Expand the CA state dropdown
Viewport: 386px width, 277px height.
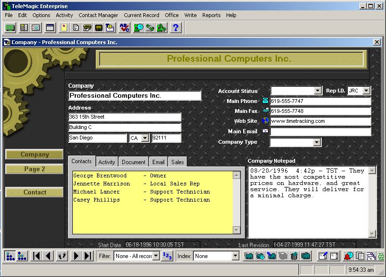145,138
